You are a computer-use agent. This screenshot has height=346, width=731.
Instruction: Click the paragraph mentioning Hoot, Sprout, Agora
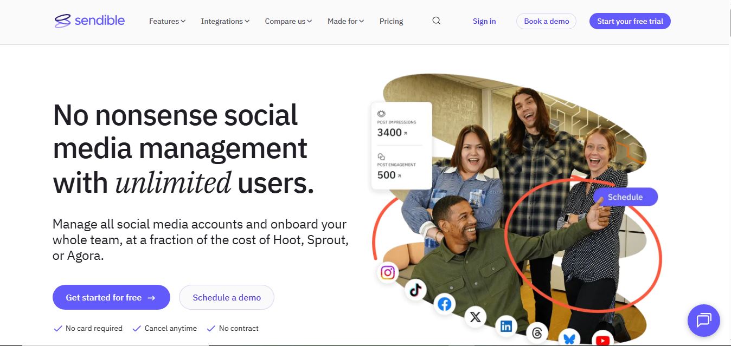pos(201,240)
